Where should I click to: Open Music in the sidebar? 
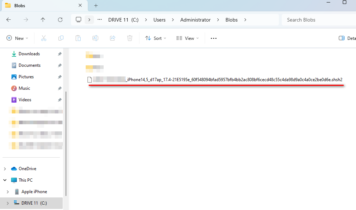[24, 88]
